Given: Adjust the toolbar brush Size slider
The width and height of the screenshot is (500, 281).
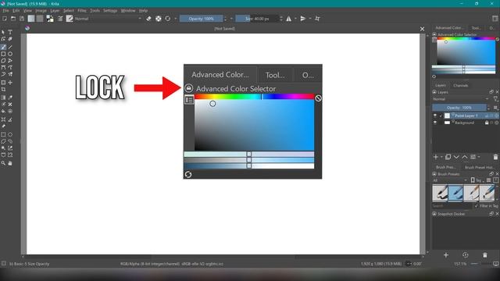Looking at the screenshot, I should 257,19.
